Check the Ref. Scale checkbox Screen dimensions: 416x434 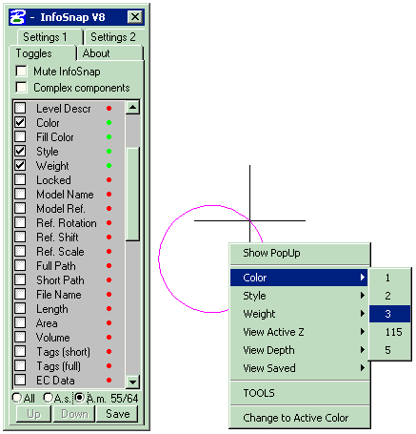click(x=20, y=251)
